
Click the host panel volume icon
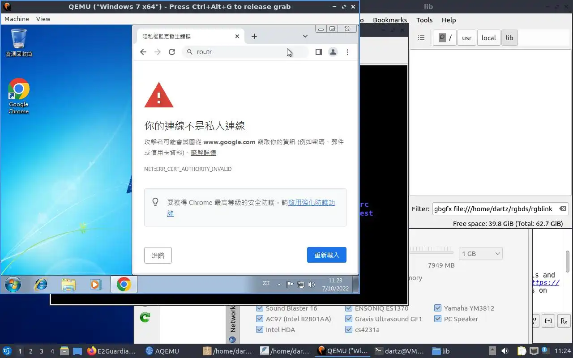505,351
